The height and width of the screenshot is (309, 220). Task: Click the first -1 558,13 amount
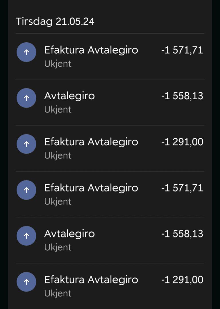click(x=182, y=96)
